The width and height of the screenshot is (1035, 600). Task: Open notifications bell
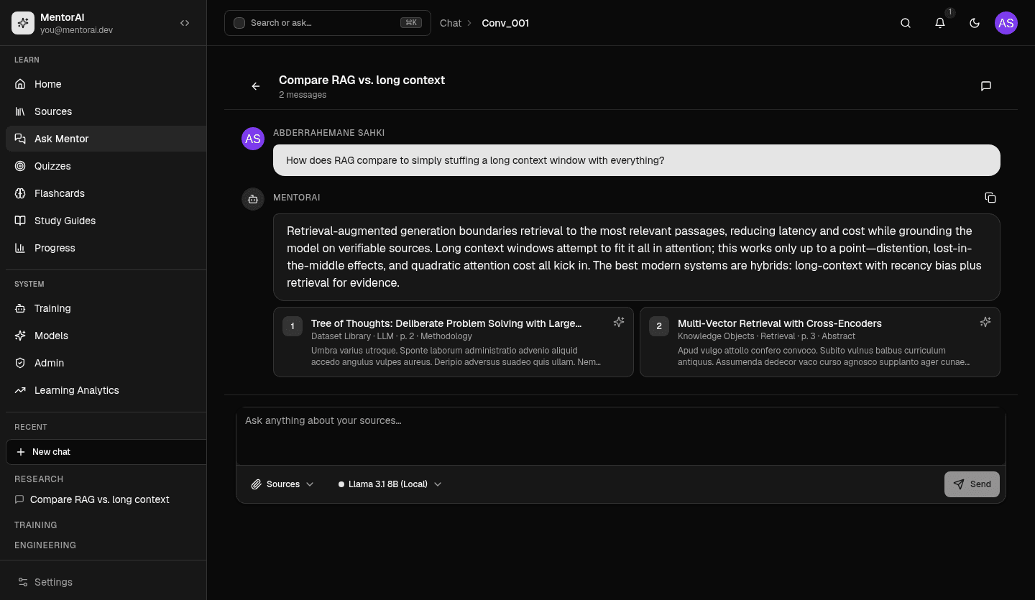pos(940,23)
